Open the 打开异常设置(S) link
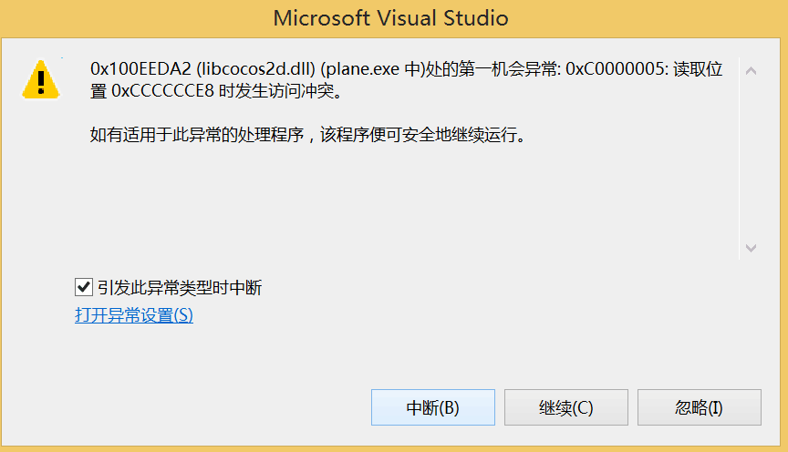788x452 pixels. click(134, 315)
